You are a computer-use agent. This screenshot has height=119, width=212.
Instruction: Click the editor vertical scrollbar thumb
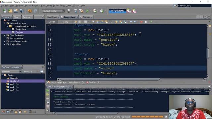(208, 53)
